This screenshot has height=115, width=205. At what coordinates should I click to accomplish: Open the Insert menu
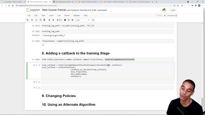click(x=51, y=15)
